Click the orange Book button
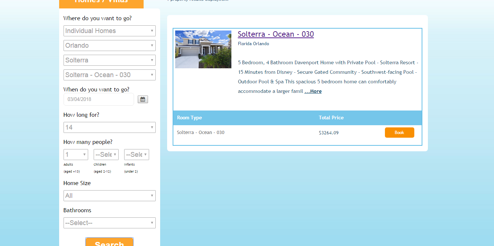Image resolution: width=494 pixels, height=246 pixels. (x=400, y=133)
